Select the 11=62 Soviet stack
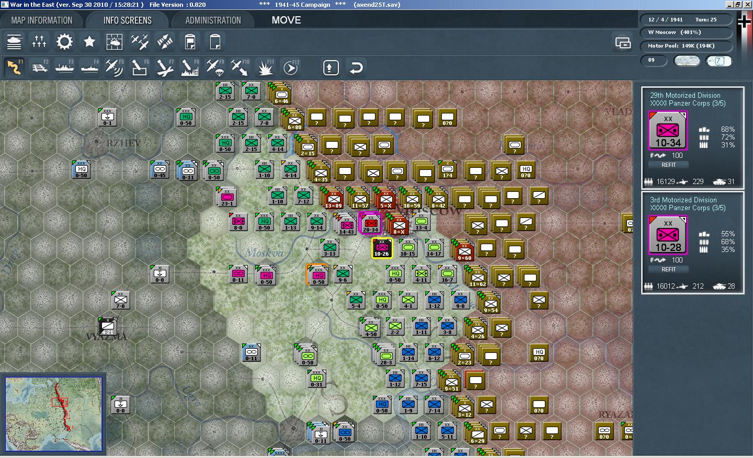This screenshot has width=753, height=458. 477,277
